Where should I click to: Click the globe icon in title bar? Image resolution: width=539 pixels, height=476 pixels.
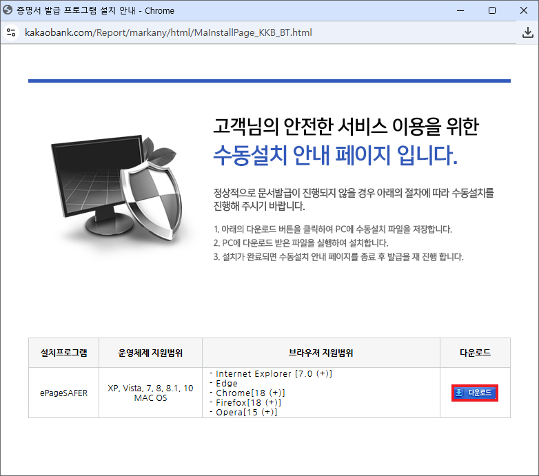pyautogui.click(x=8, y=10)
